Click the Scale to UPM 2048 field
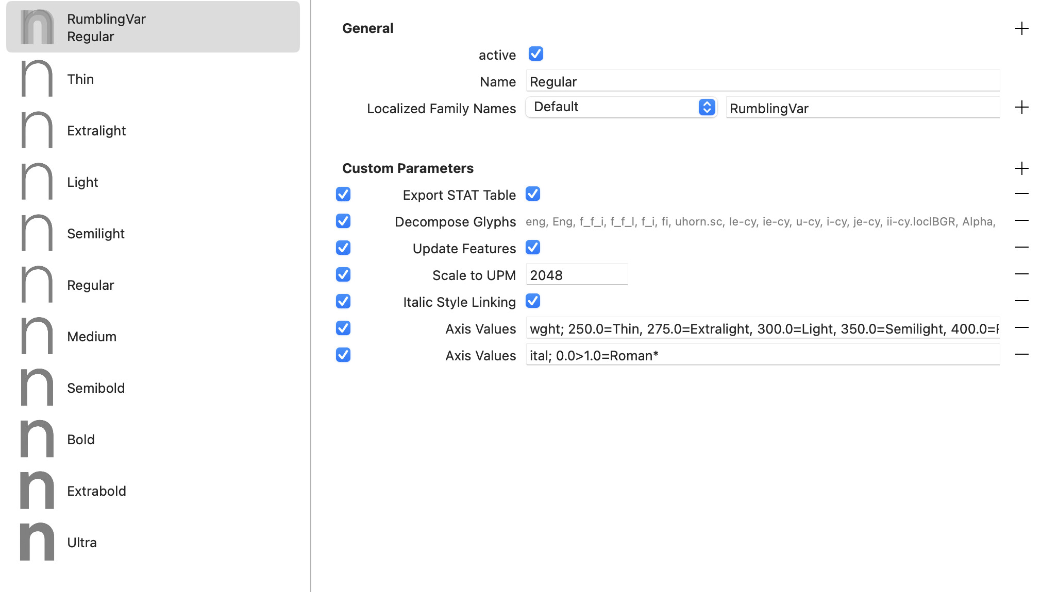 click(576, 275)
